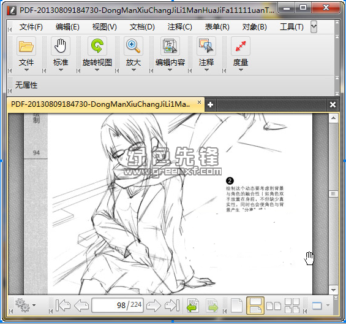
Task: Switch to continuous facing pages layout
Action: [x=292, y=306]
